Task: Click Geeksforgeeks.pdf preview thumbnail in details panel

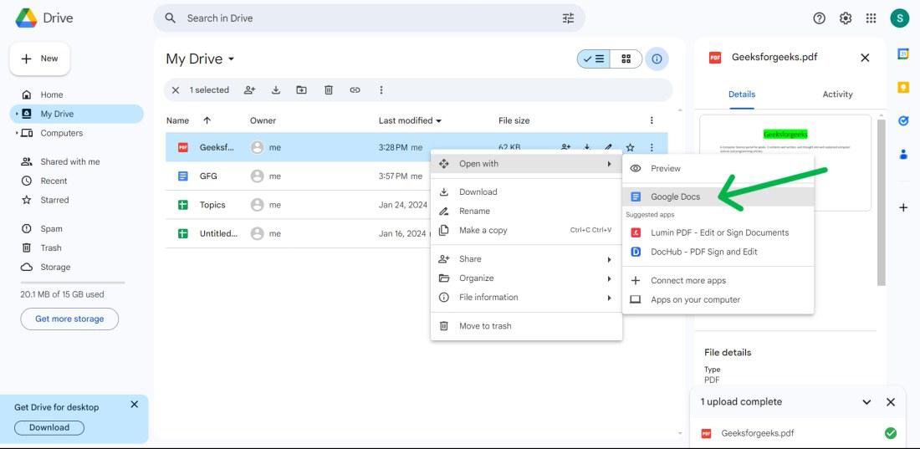Action: tap(785, 162)
